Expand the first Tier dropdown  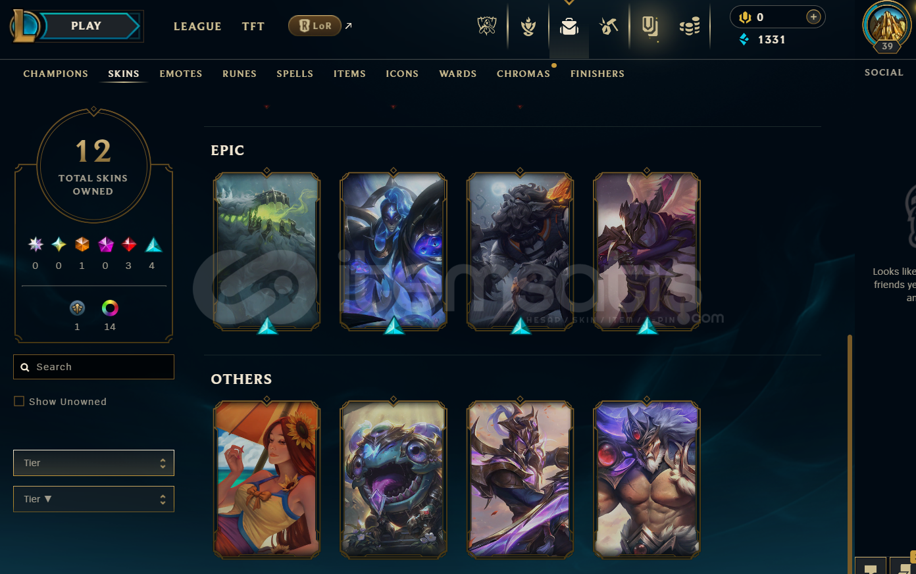(93, 463)
